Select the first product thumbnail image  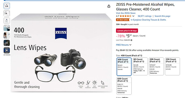(x=7, y=6)
